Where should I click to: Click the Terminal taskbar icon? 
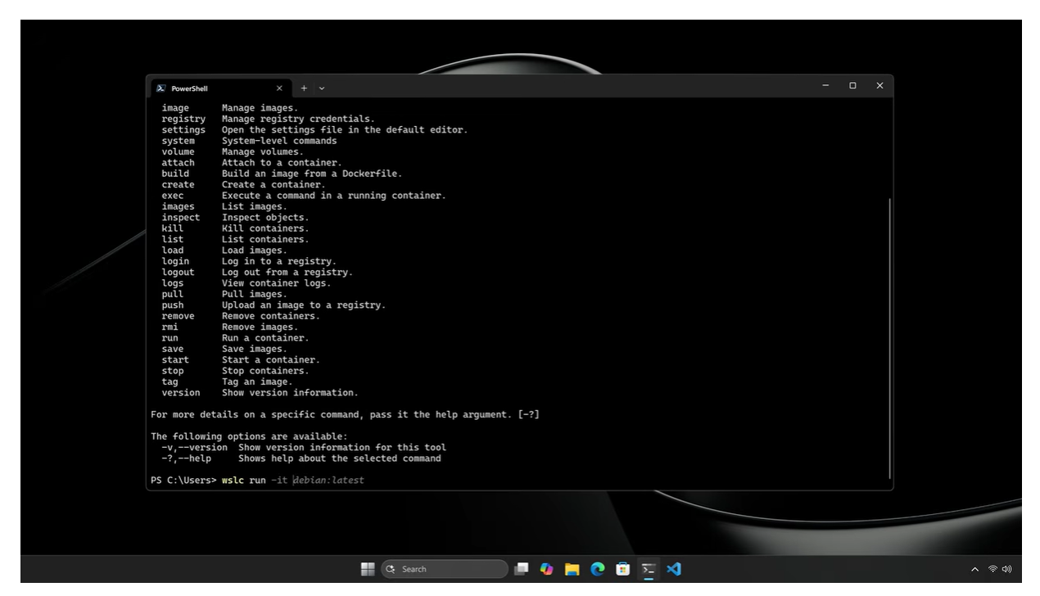(648, 569)
